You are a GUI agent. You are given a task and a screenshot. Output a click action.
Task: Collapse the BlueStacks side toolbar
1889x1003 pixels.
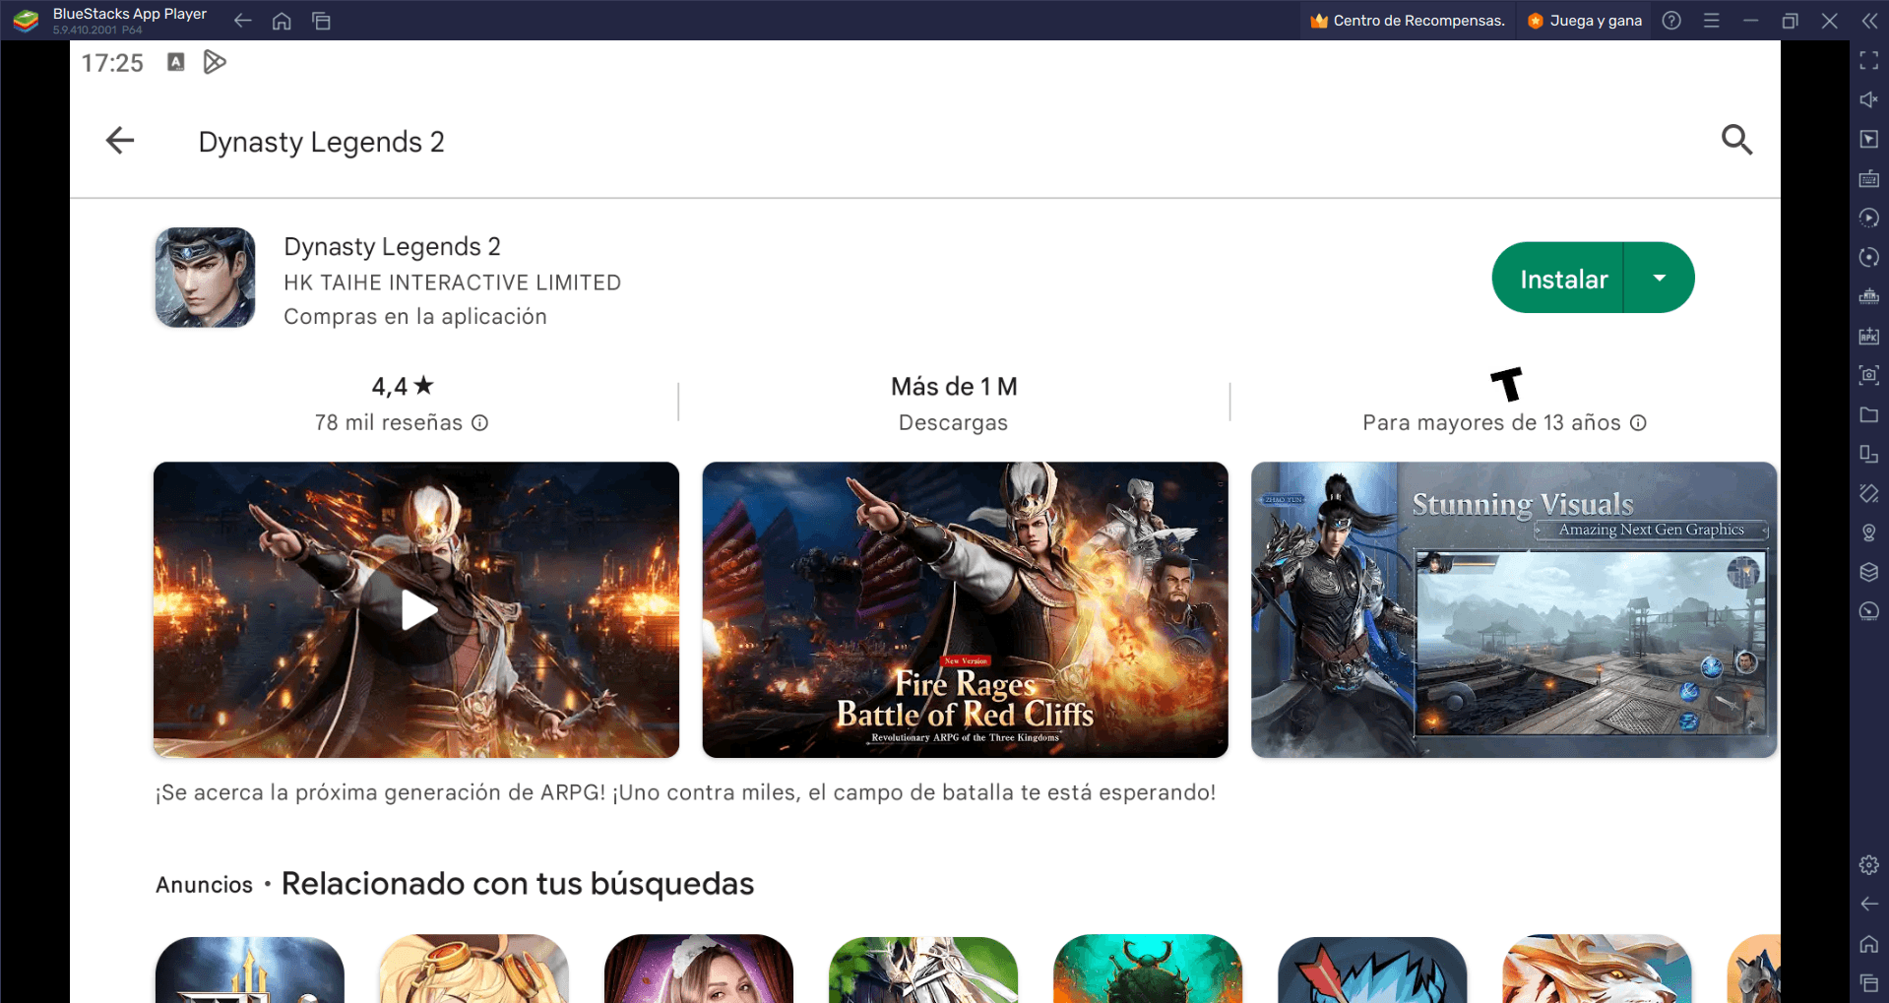(x=1869, y=21)
